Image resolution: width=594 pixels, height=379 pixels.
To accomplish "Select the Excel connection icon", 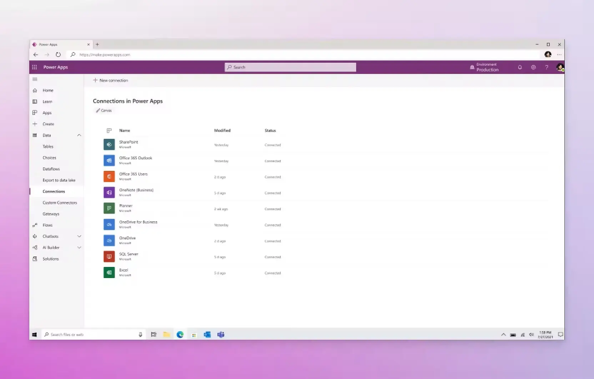I will 109,273.
